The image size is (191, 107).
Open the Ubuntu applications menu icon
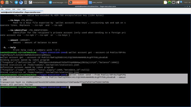coord(2,2)
